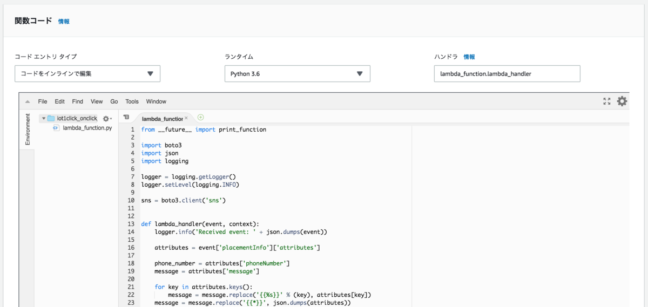Collapse the iot1click_onclick folder tree
This screenshot has width=648, height=307.
(x=44, y=118)
